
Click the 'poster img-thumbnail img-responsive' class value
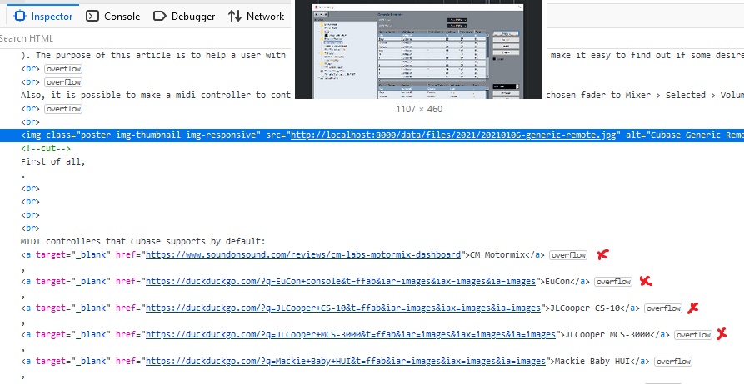point(168,135)
